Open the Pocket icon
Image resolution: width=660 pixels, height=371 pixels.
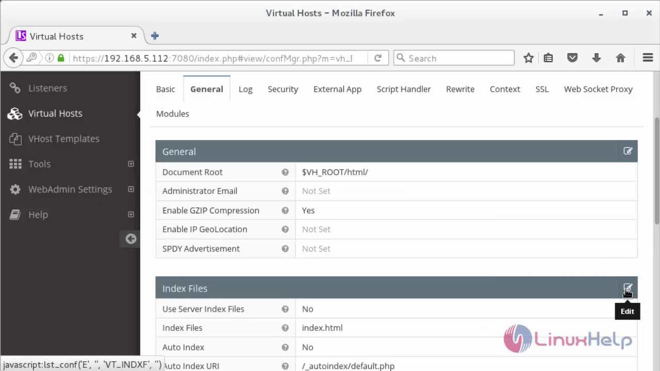[x=572, y=58]
